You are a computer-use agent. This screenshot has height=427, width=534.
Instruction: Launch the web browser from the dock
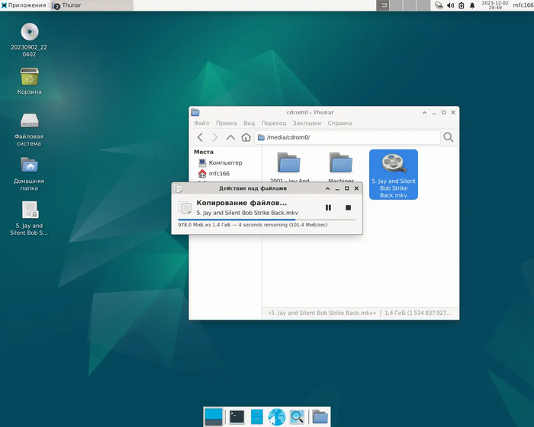click(276, 416)
